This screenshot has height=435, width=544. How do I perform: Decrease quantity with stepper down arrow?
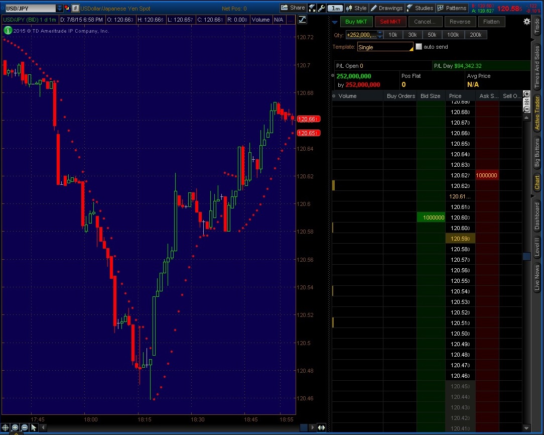[380, 37]
